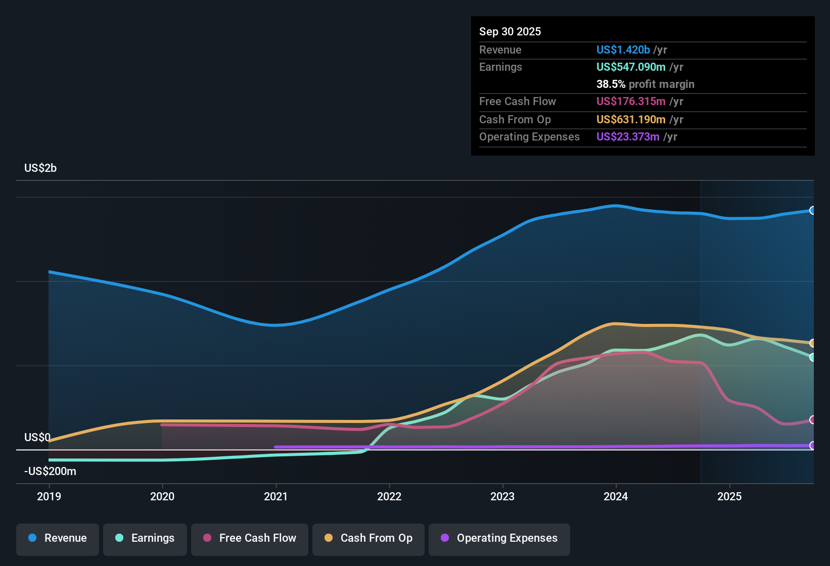Click the Operating Expenses endpoint marker
Viewport: 830px width, 566px height.
(x=812, y=446)
